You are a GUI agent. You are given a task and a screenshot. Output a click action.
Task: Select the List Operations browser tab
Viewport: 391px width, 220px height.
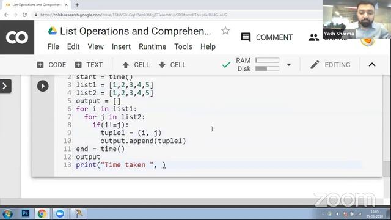click(37, 5)
